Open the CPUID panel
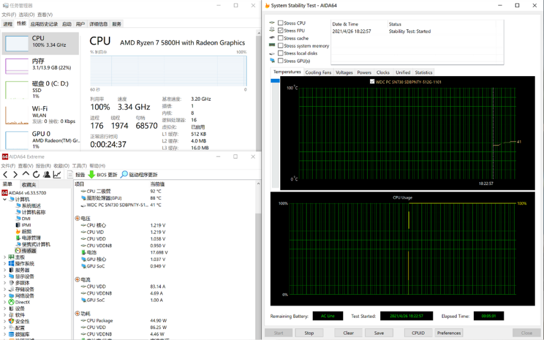This screenshot has height=340, width=544. [418, 333]
